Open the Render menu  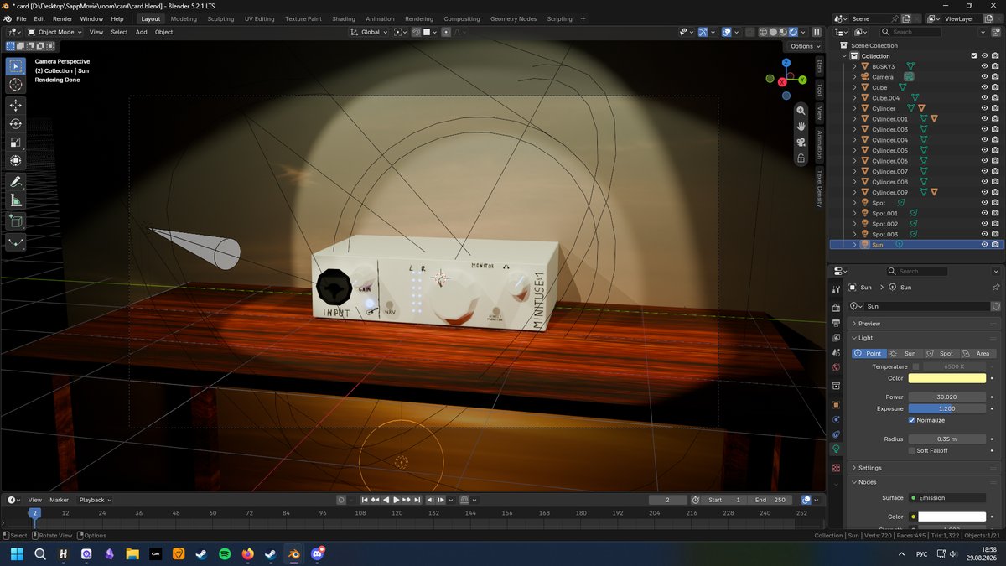62,18
